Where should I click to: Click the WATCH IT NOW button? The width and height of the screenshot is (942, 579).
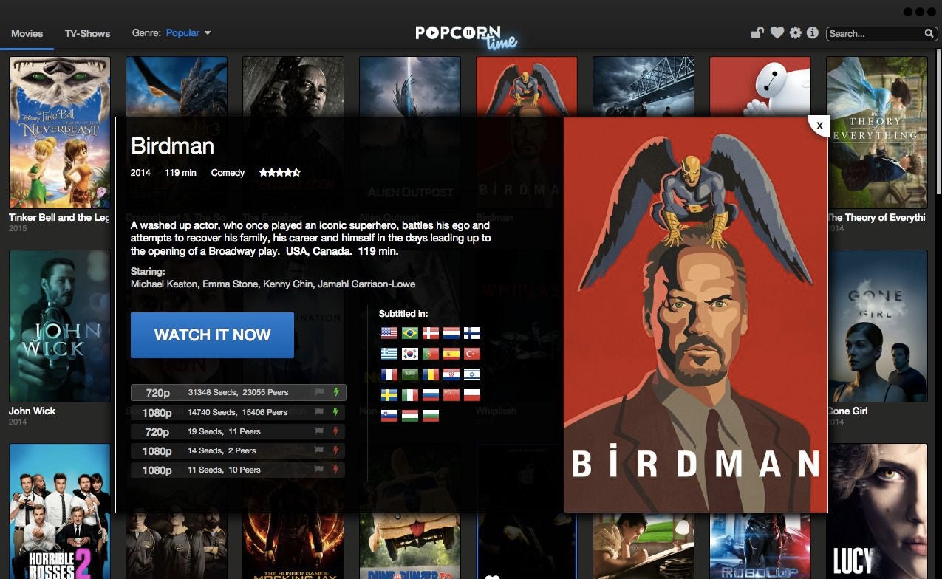click(212, 335)
